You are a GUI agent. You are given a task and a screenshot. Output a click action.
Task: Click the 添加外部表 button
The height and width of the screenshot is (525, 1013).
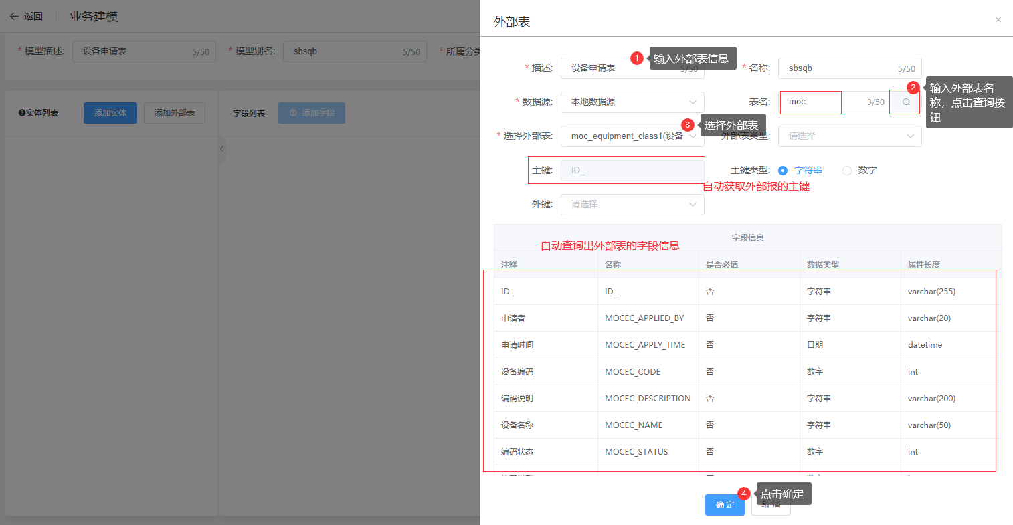pyautogui.click(x=174, y=113)
